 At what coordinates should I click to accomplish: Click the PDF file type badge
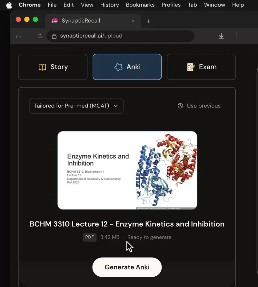tap(90, 237)
